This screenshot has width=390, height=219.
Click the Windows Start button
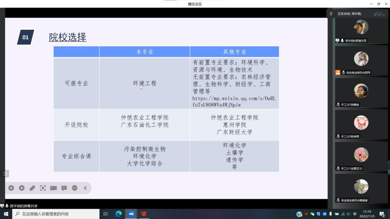6,214
